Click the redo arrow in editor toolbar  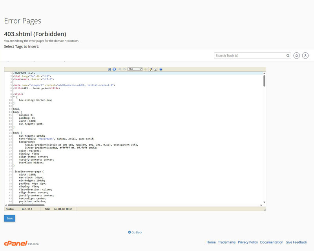pos(124,69)
